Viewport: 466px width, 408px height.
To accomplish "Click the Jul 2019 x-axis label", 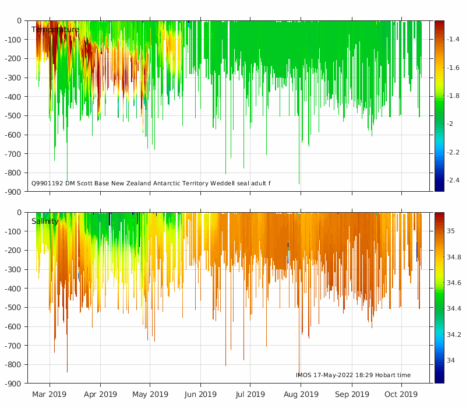I will [x=250, y=395].
